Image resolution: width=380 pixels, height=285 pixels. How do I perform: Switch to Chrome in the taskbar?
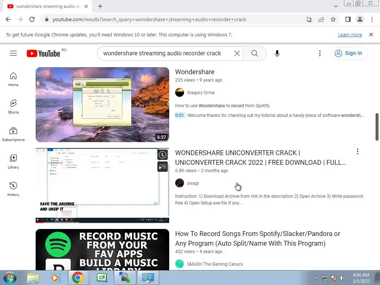tap(78, 278)
